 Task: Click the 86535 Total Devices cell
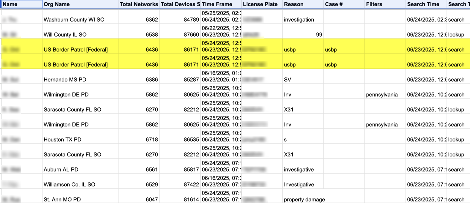tap(180, 136)
